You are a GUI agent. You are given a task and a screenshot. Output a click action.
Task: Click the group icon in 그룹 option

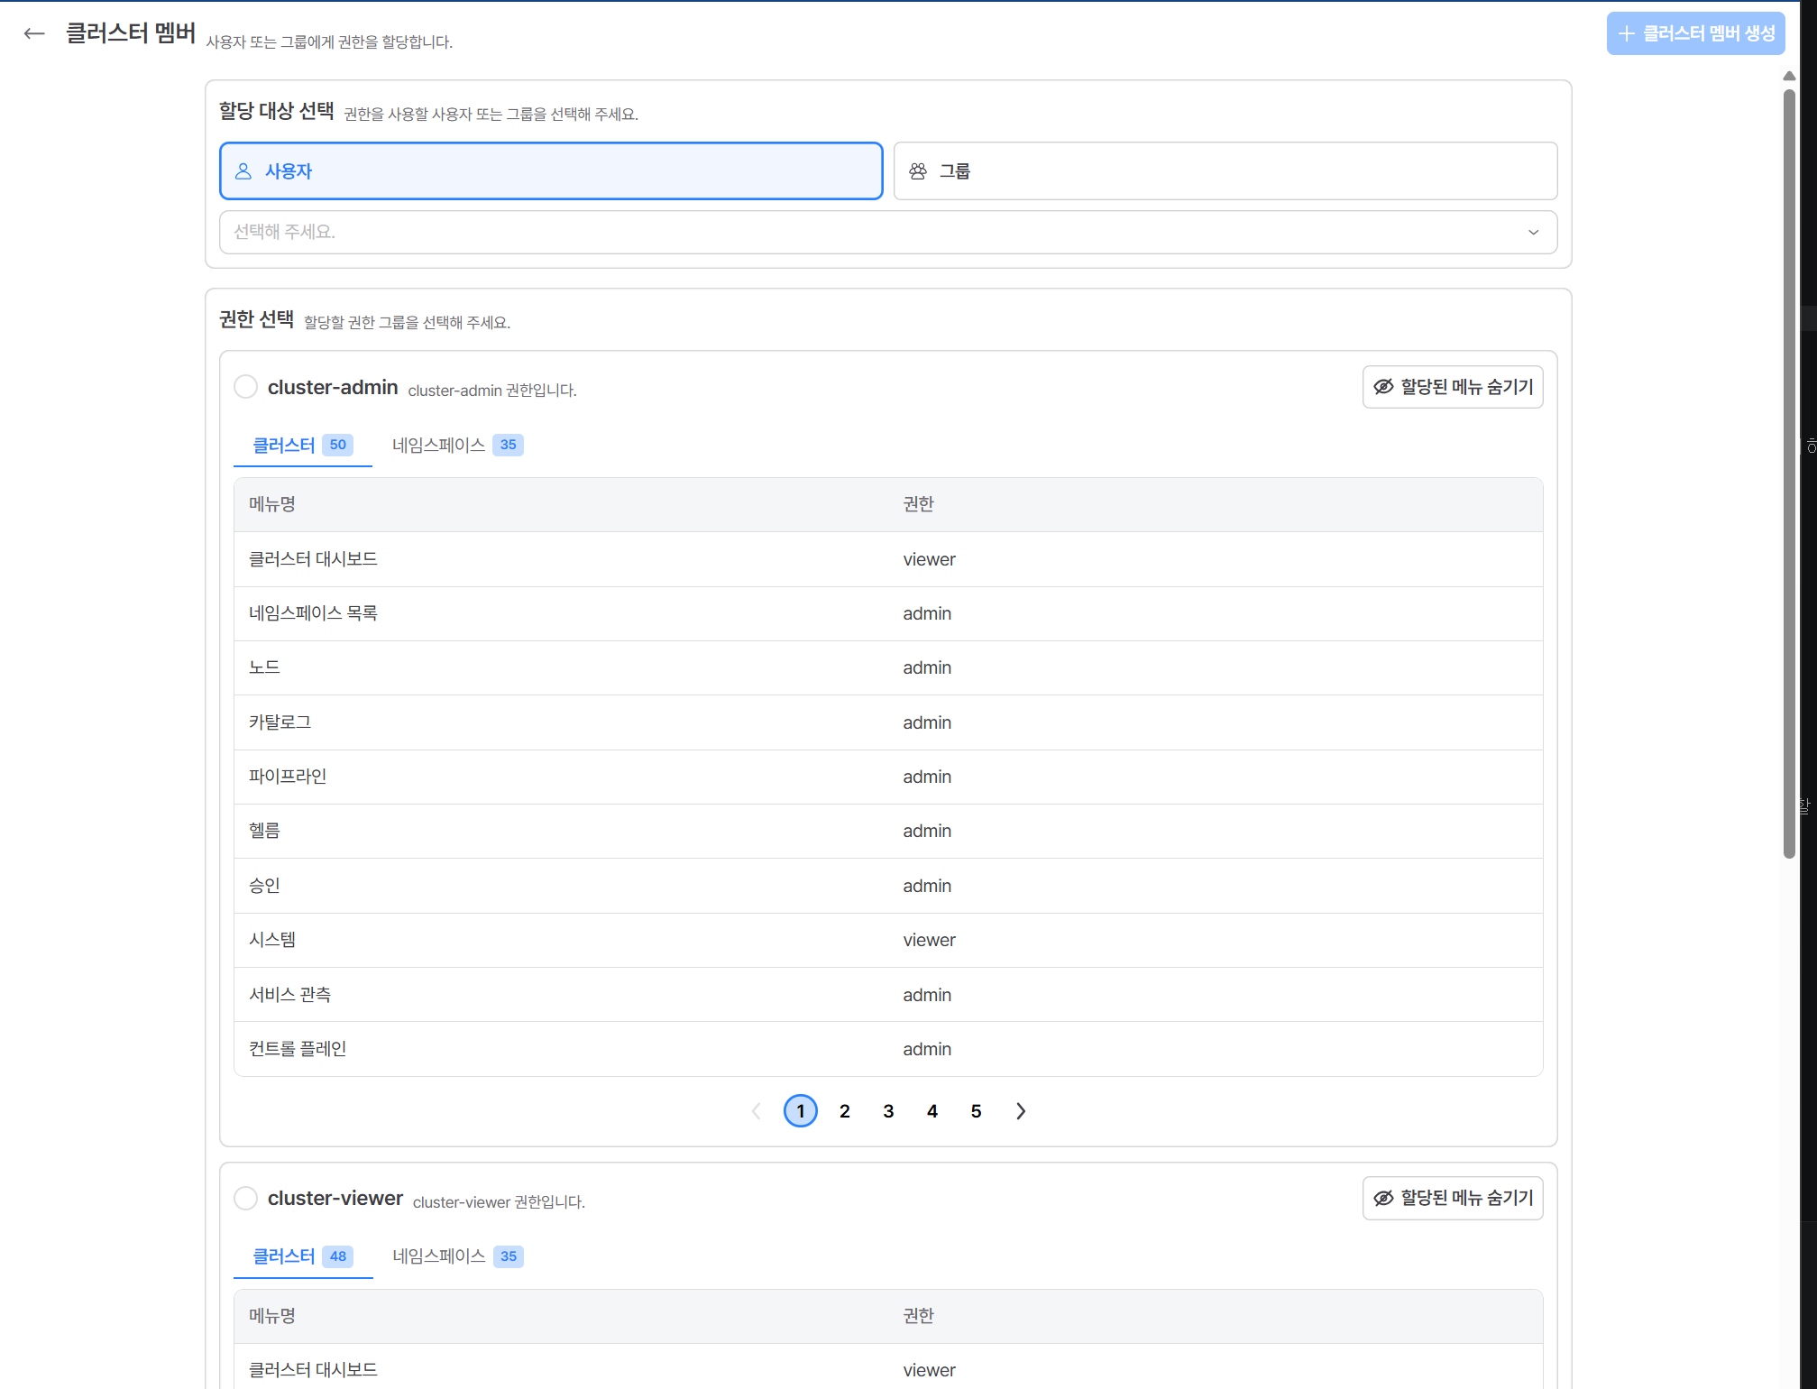coord(918,170)
